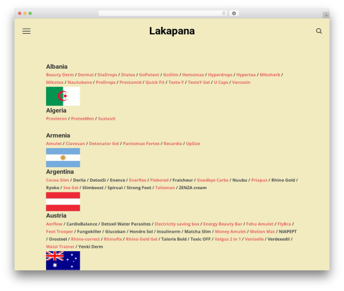The height and width of the screenshot is (291, 344).
Task: Open the Fehu Amulet link
Action: (x=259, y=224)
